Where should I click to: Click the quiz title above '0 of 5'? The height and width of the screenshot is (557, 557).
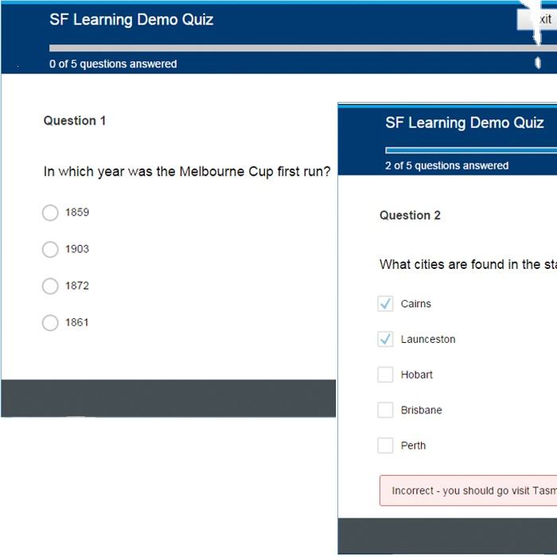coord(131,20)
